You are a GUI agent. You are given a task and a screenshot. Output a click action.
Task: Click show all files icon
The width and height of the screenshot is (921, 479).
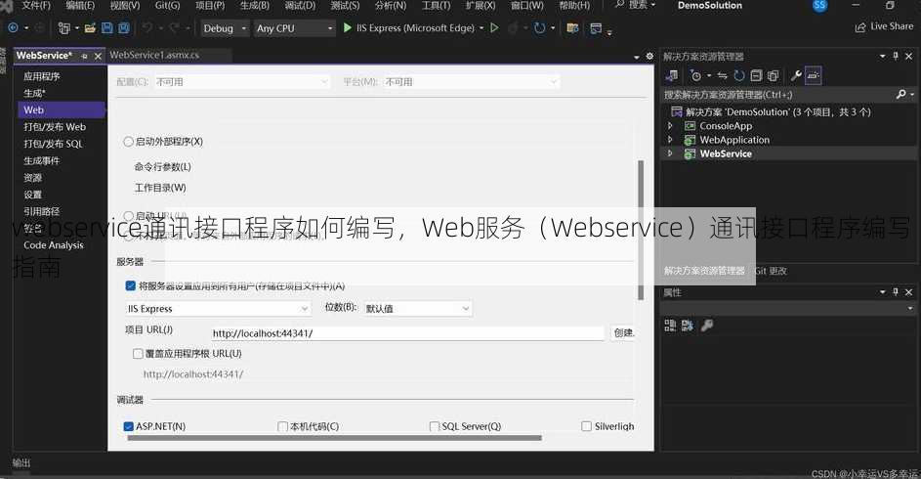pyautogui.click(x=773, y=75)
